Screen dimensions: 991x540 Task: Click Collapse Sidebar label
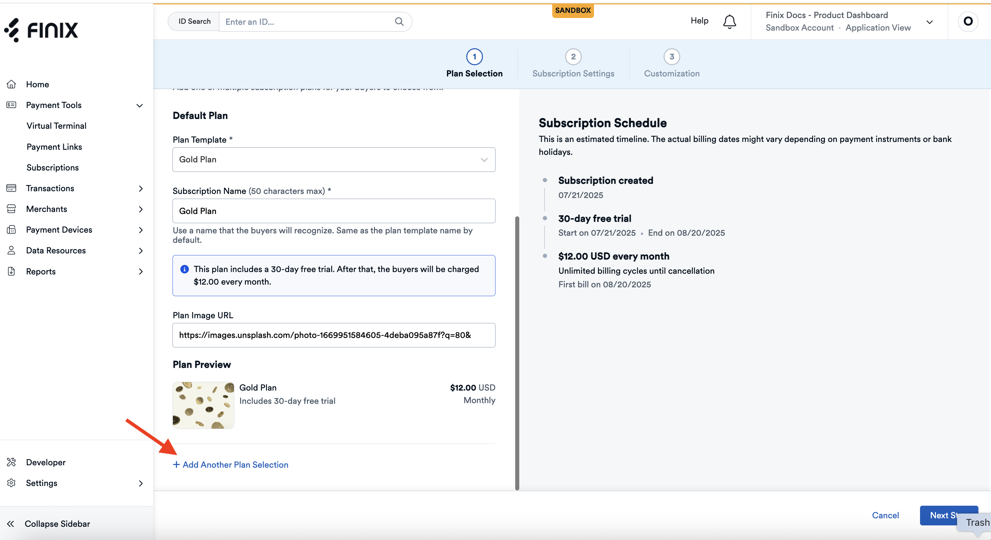coord(57,523)
